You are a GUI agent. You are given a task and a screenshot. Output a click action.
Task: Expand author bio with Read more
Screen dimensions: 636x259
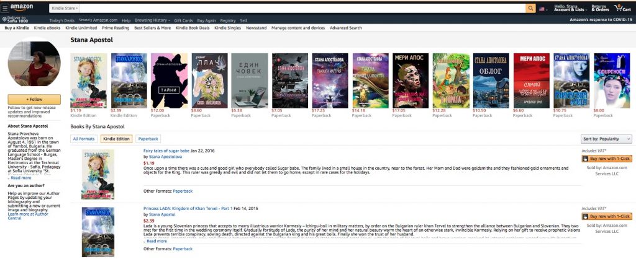click(x=19, y=178)
